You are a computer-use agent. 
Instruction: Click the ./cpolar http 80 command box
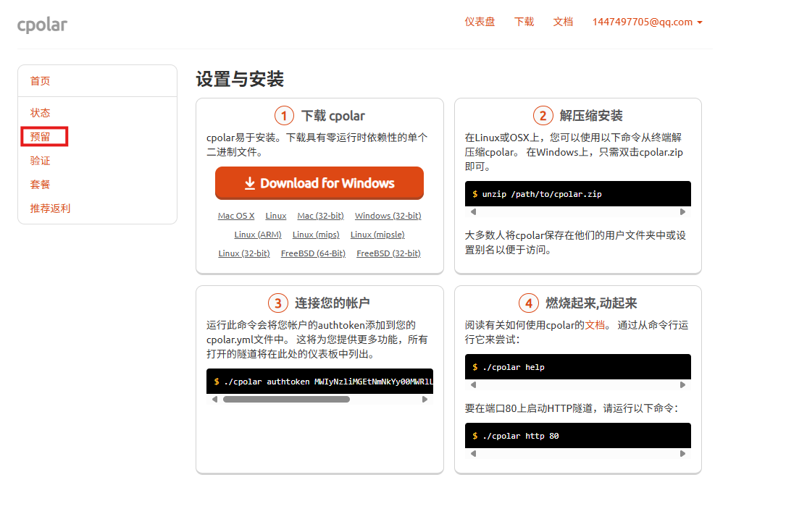[x=577, y=436]
